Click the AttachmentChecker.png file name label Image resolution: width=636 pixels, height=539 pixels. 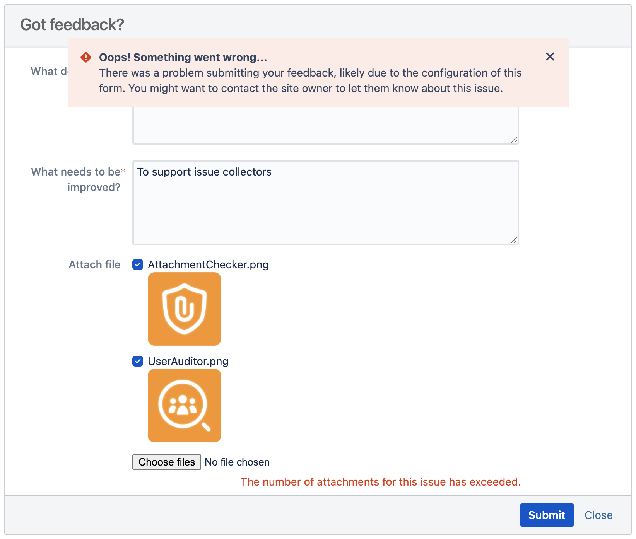208,265
